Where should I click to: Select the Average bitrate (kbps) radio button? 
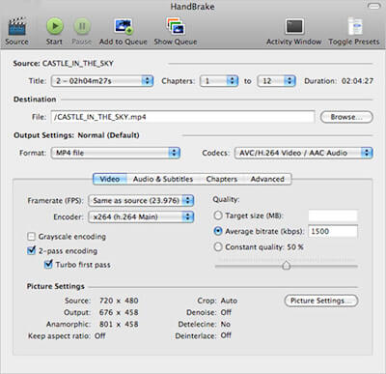(218, 231)
